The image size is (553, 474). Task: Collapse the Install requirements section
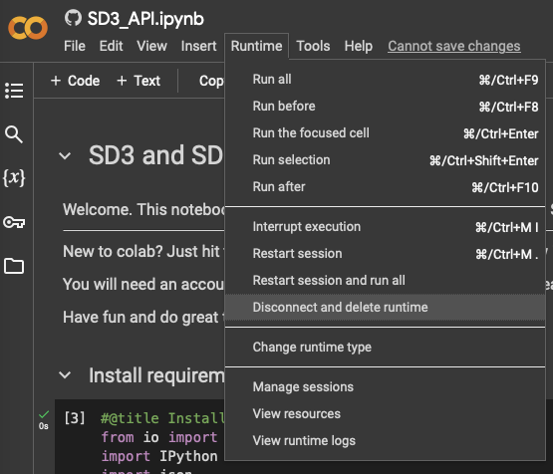pos(65,375)
